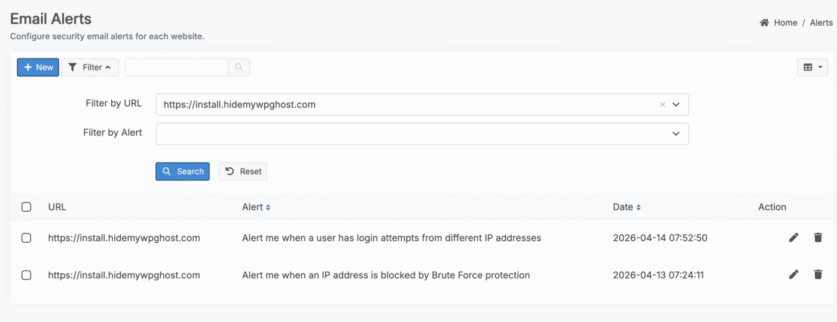Click alert text about Brute Force protection
837x322 pixels.
coord(386,275)
